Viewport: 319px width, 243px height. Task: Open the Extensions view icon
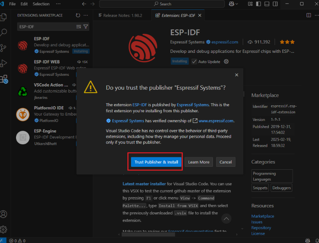coord(4,79)
